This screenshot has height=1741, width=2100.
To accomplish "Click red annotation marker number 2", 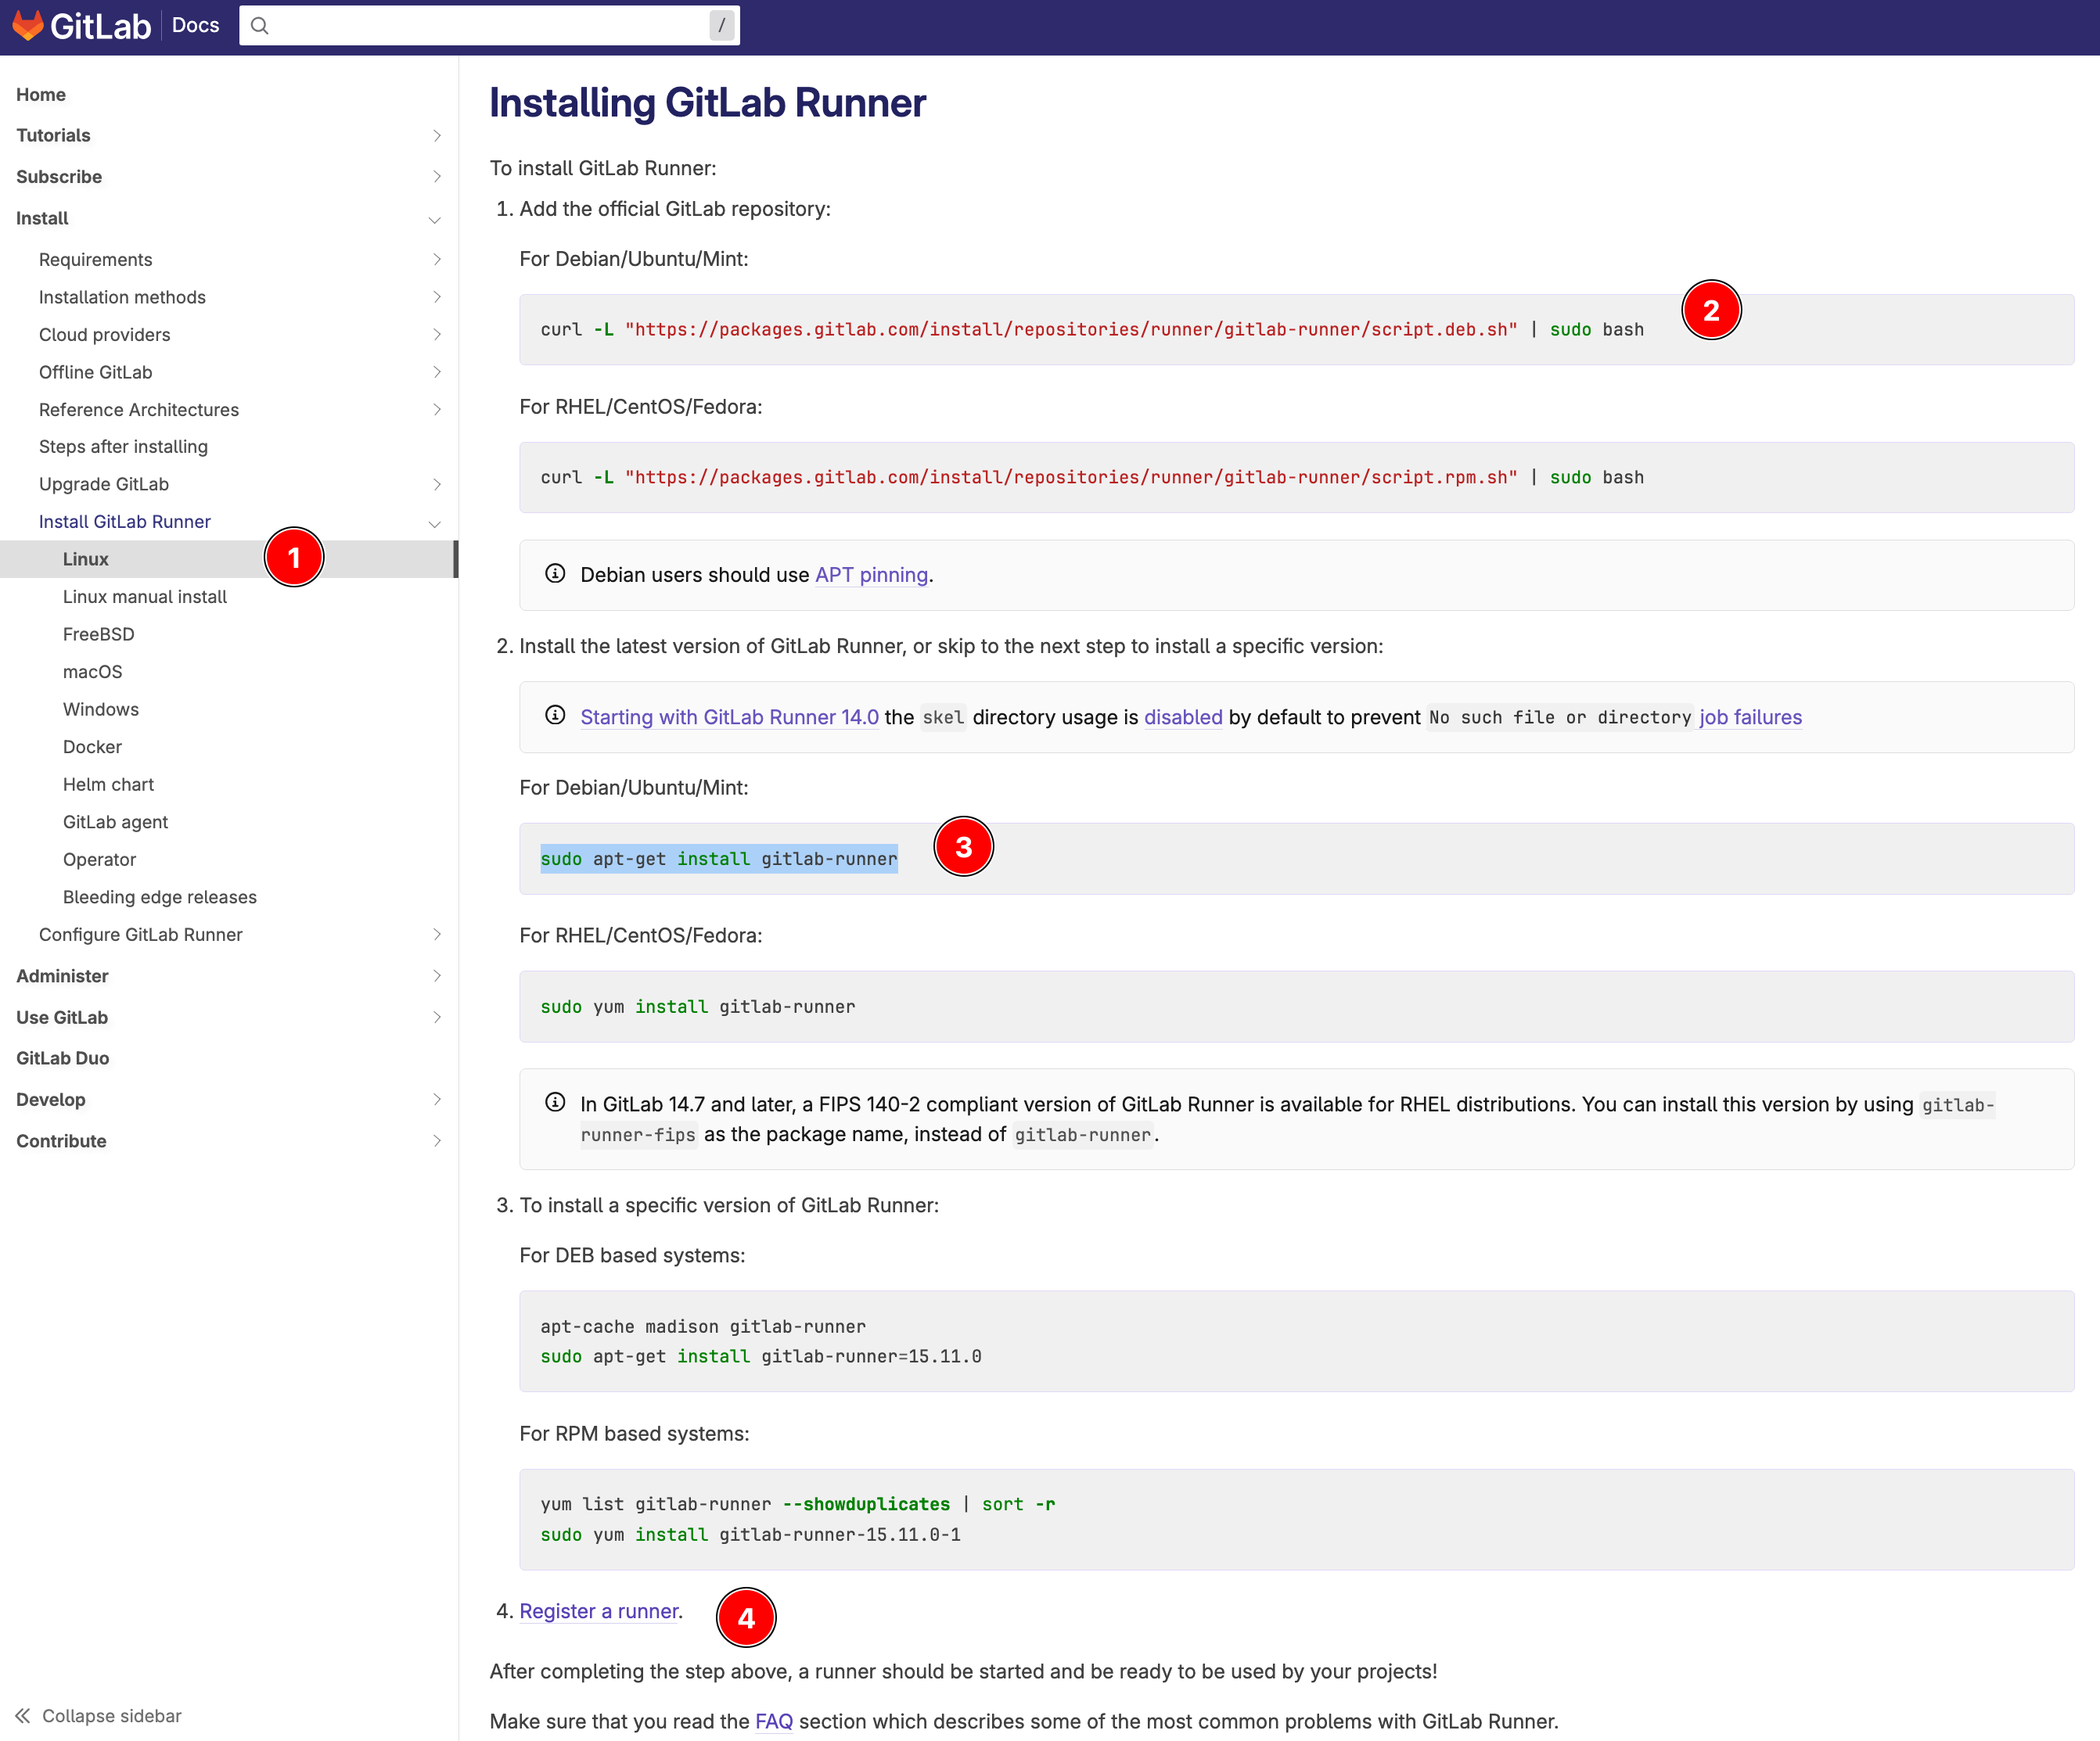I will (x=1710, y=311).
